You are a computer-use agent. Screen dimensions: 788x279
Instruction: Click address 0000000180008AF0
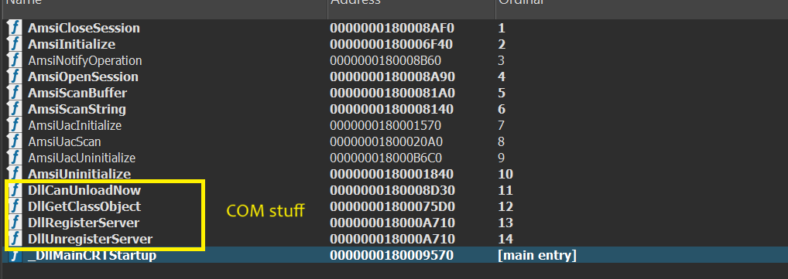point(392,28)
